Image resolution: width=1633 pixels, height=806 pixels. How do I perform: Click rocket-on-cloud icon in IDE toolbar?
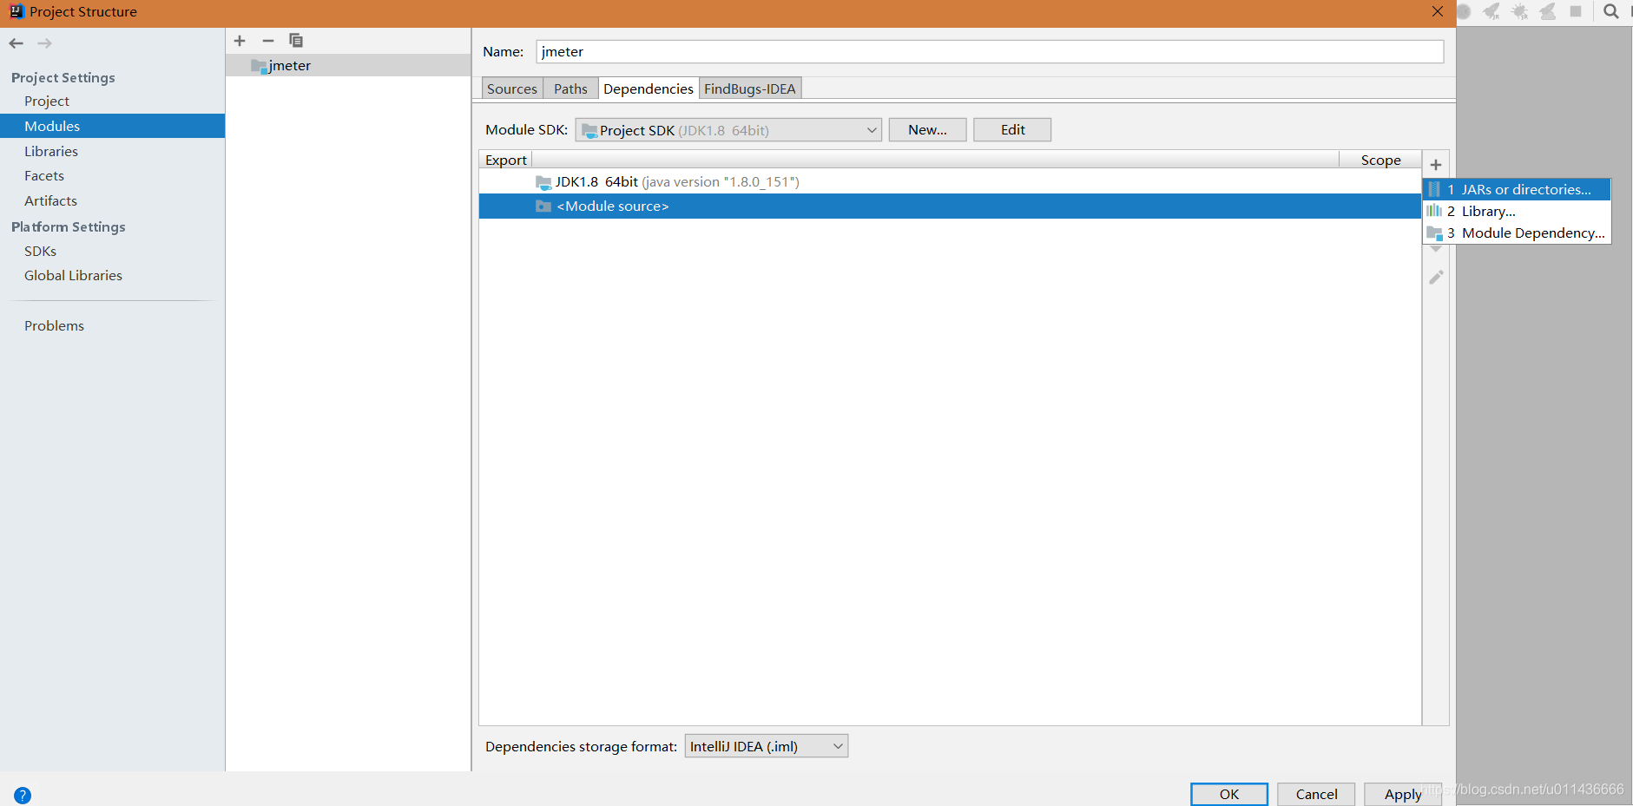tap(1548, 11)
